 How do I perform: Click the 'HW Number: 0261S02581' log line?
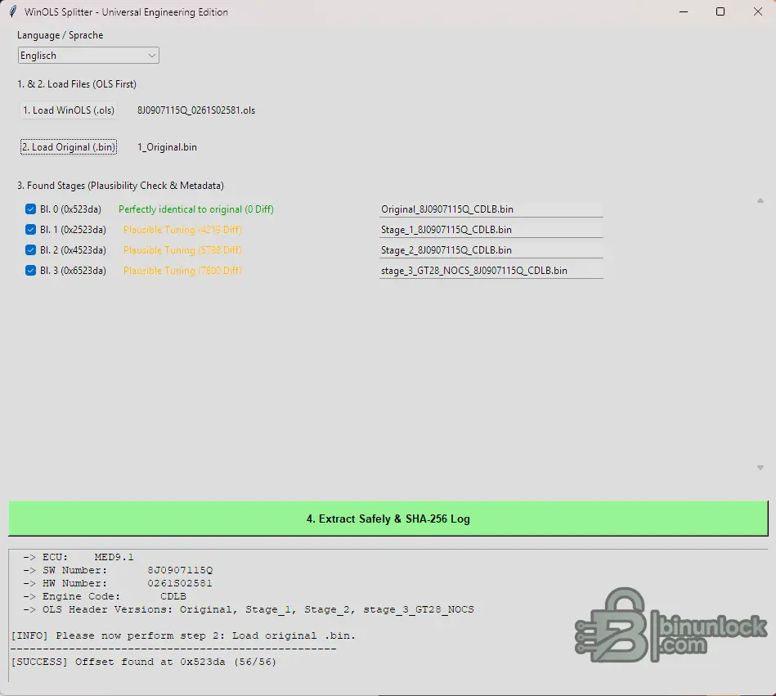[x=117, y=583]
